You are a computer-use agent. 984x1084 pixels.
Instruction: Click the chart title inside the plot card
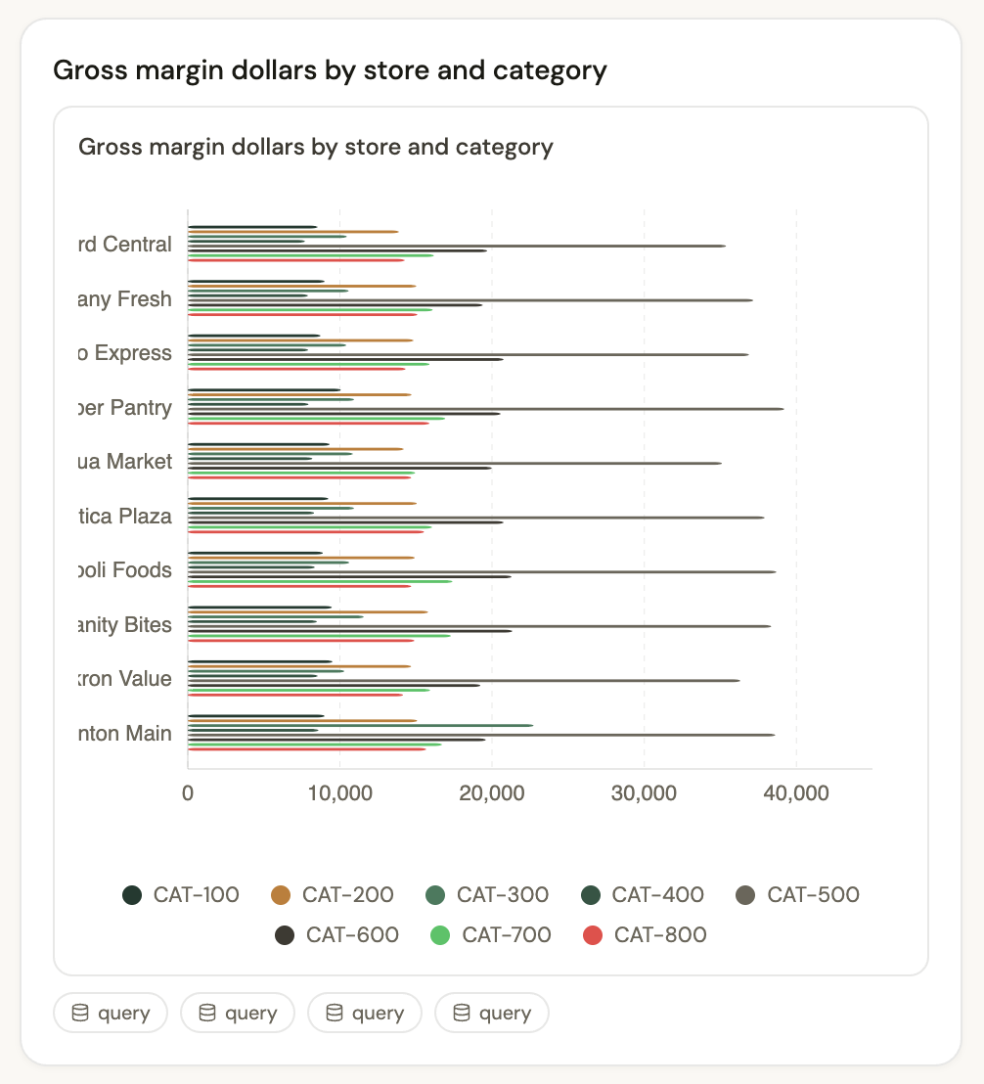click(x=315, y=147)
